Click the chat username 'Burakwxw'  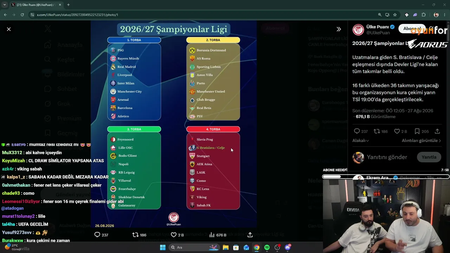tap(12, 240)
